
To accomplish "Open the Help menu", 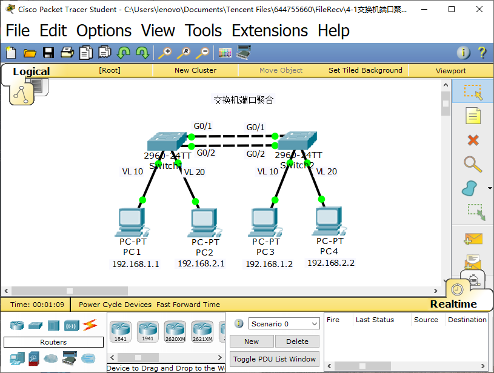I will 333,30.
